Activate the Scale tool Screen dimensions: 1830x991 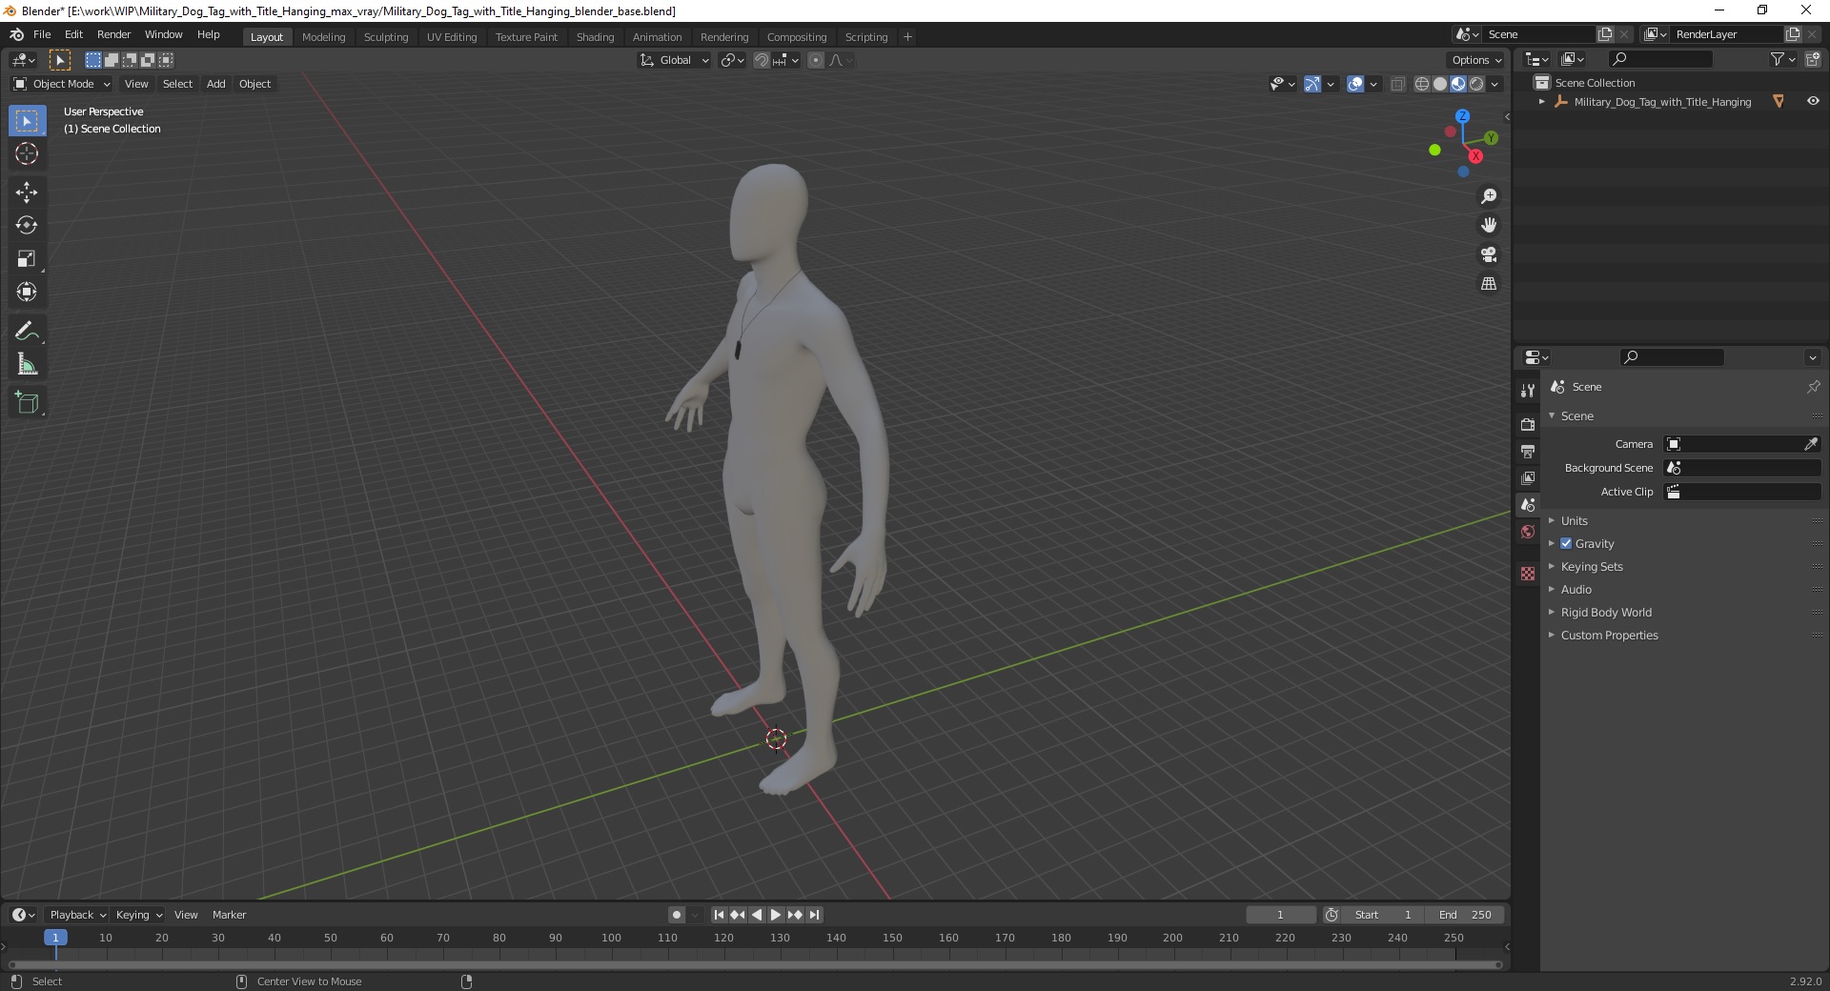[27, 259]
